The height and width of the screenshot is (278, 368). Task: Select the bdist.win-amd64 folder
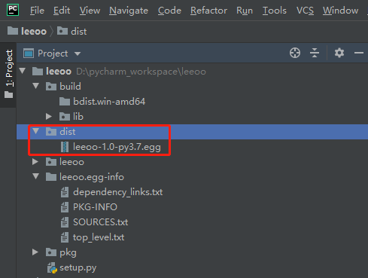coord(102,102)
